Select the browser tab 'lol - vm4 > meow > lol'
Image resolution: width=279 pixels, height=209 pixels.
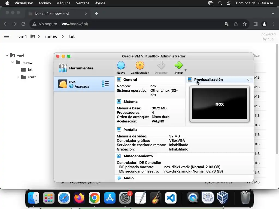click(58, 14)
